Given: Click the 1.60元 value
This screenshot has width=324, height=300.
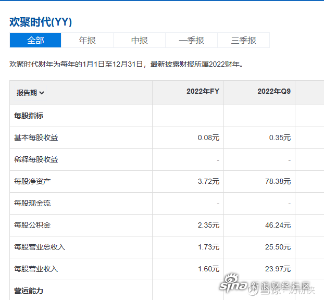Looking at the screenshot, I should (208, 269).
